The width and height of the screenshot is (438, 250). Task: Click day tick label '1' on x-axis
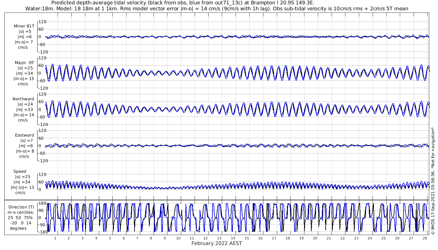pyautogui.click(x=55, y=238)
